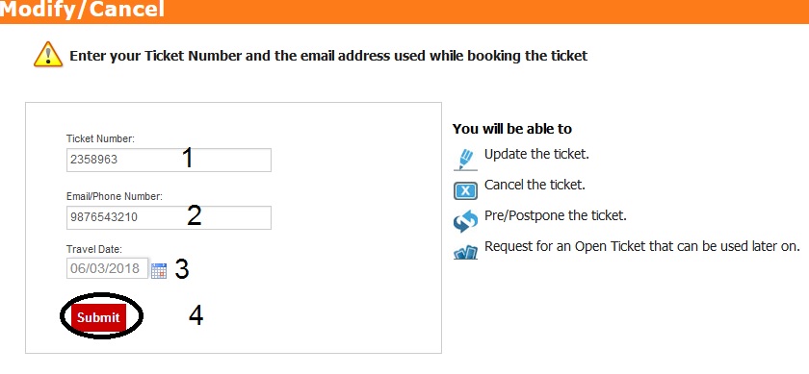The height and width of the screenshot is (374, 809).
Task: Click the yellow warning triangle icon
Action: 48,55
